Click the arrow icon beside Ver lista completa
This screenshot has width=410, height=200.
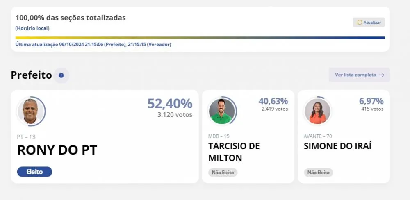coord(381,75)
